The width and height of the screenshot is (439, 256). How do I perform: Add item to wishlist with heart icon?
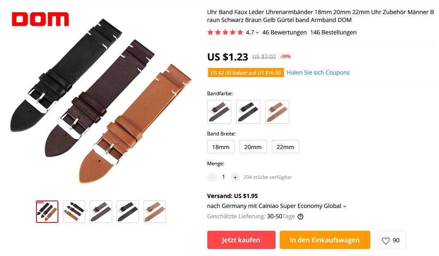[390, 240]
